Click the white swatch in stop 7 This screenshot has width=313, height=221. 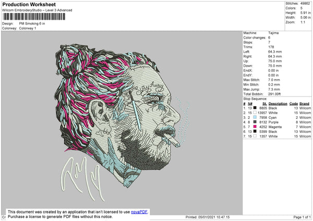click(255, 136)
